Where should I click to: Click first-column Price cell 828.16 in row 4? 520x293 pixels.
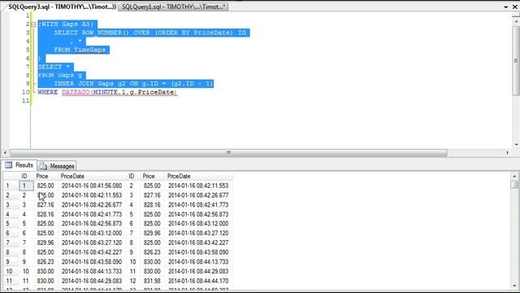[x=45, y=214]
